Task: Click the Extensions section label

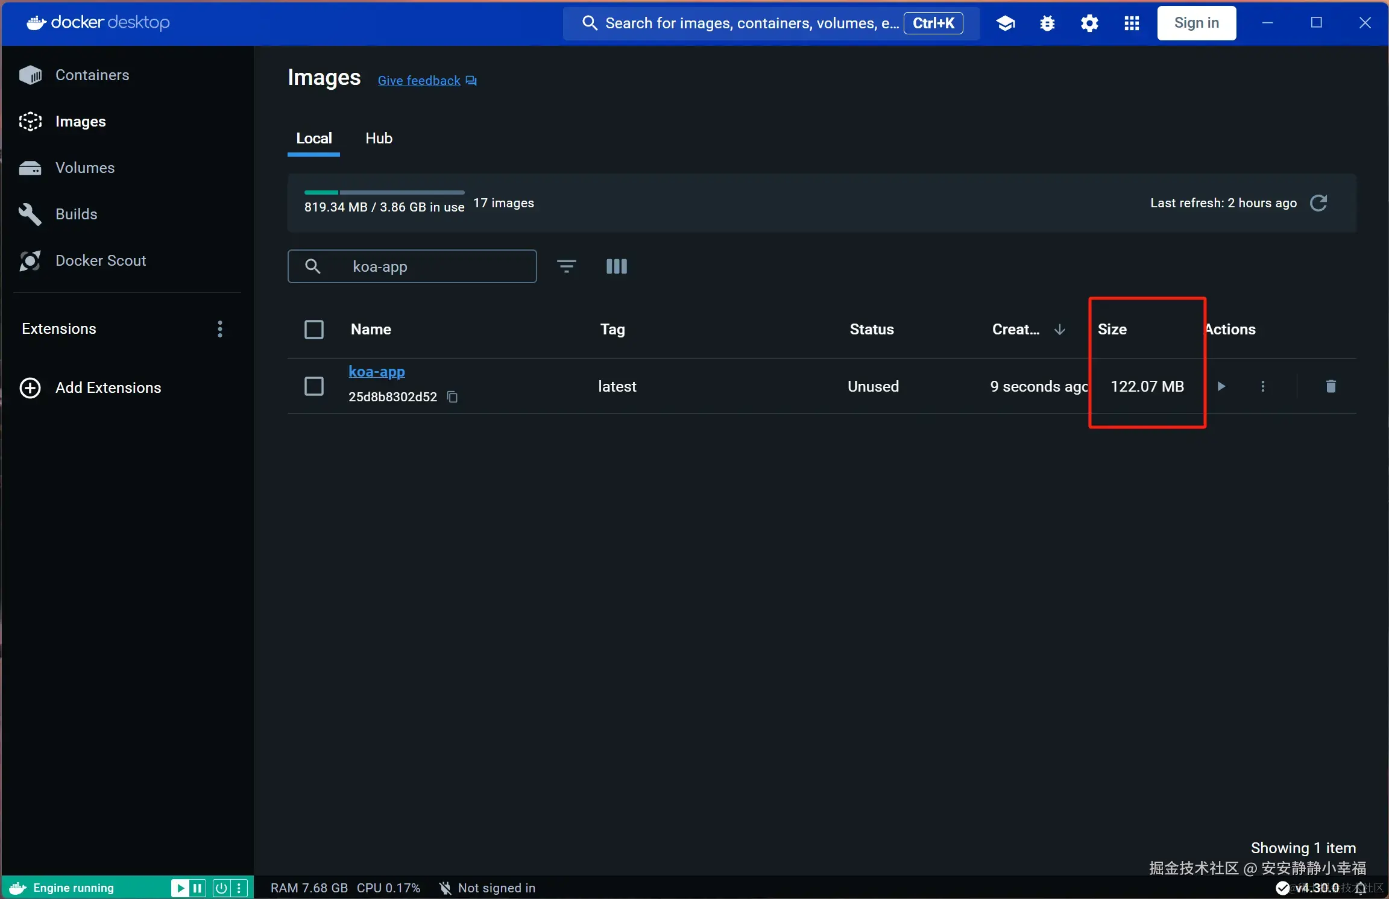Action: pyautogui.click(x=59, y=329)
